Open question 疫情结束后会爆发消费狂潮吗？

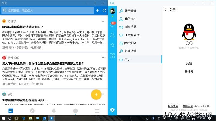coord(23,27)
